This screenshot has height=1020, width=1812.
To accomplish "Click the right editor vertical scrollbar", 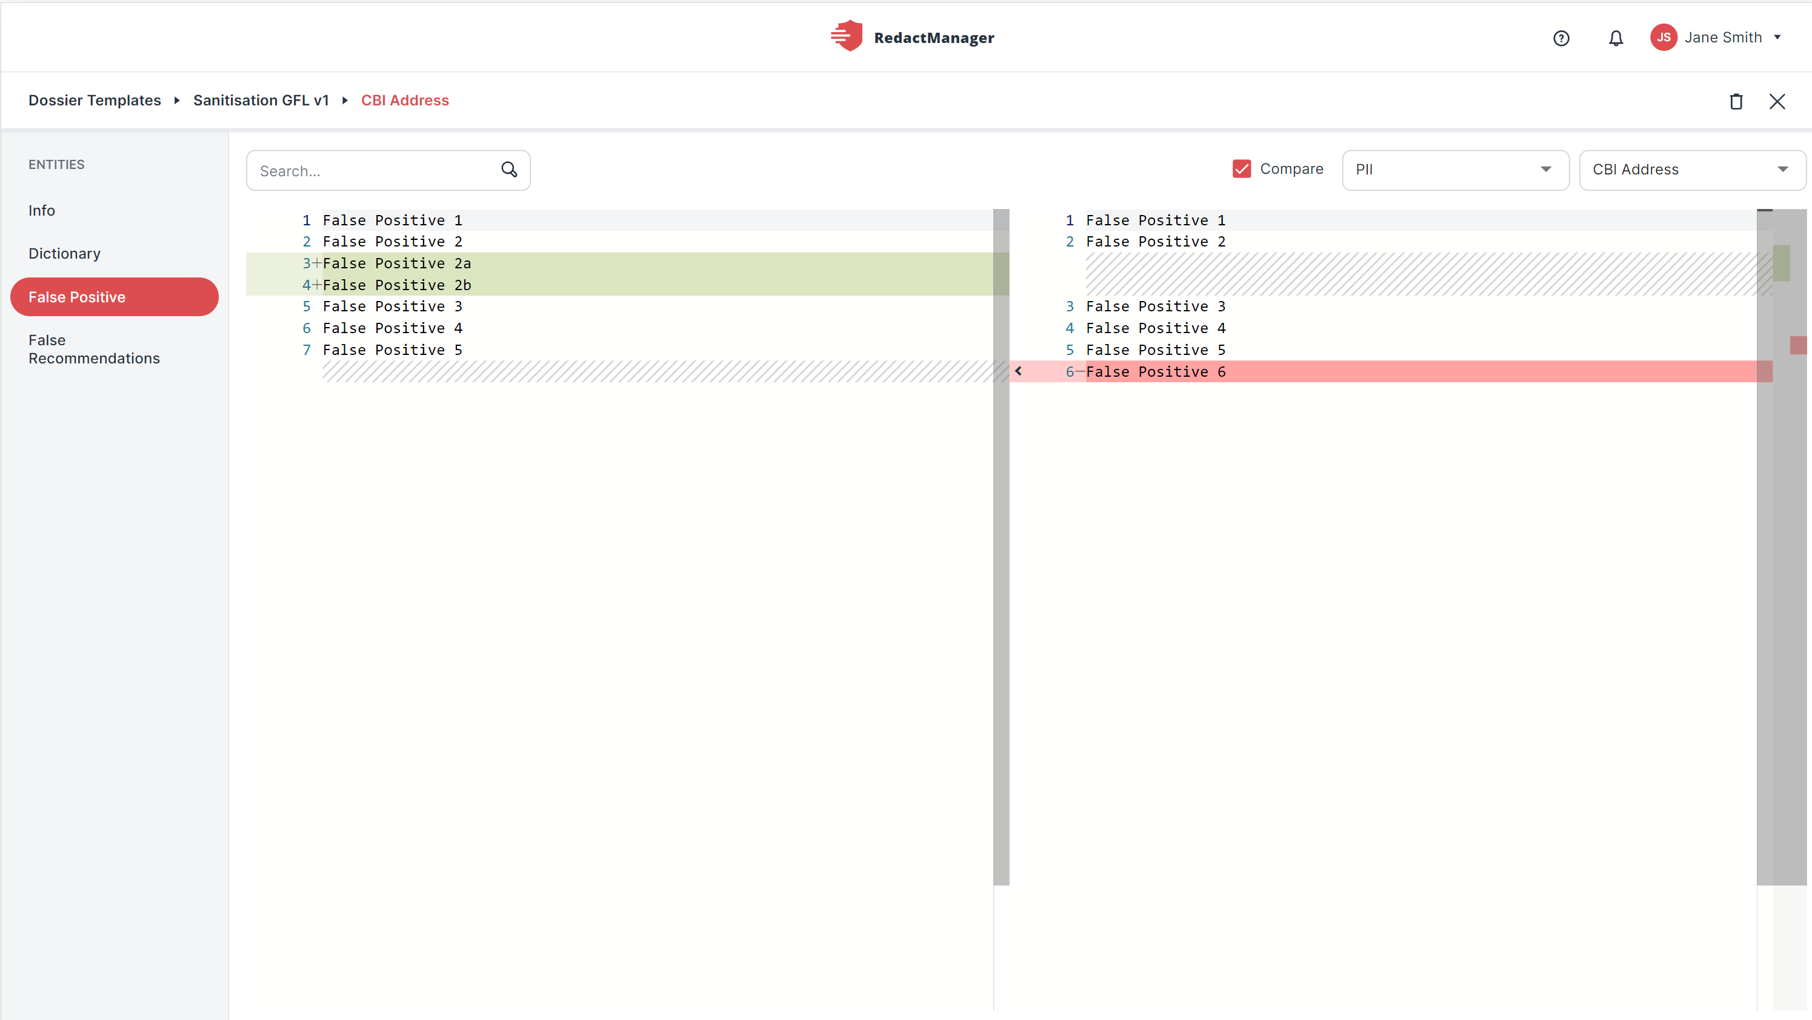I will click(1764, 547).
